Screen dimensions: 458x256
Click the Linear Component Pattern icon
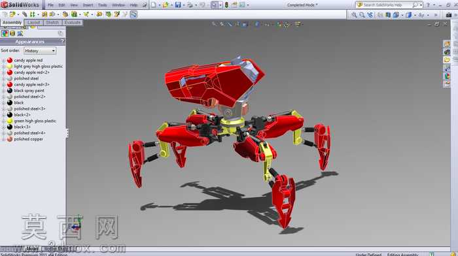(x=32, y=14)
